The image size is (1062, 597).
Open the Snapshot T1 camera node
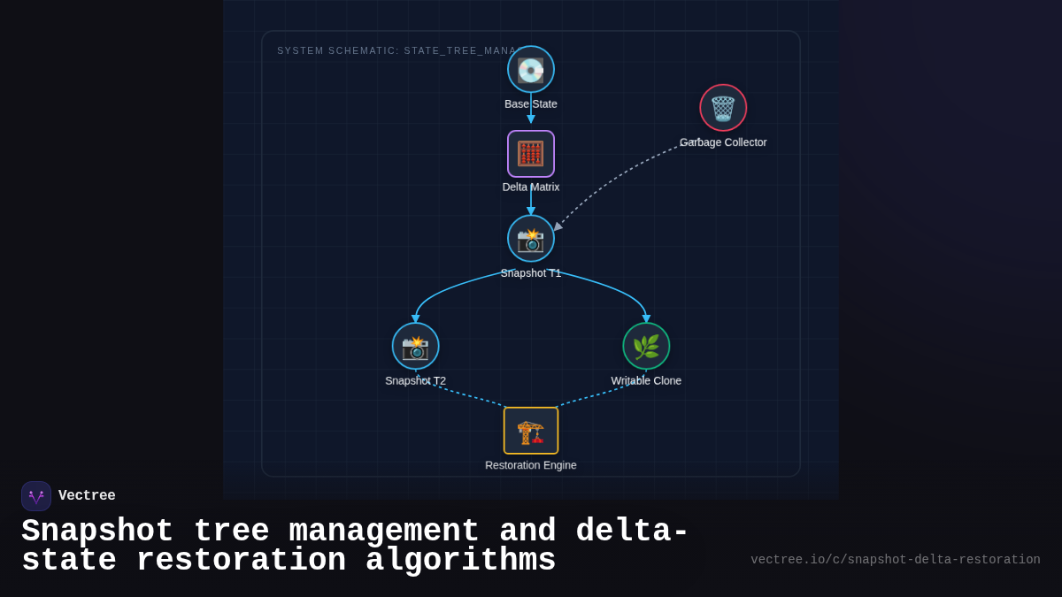coord(530,238)
